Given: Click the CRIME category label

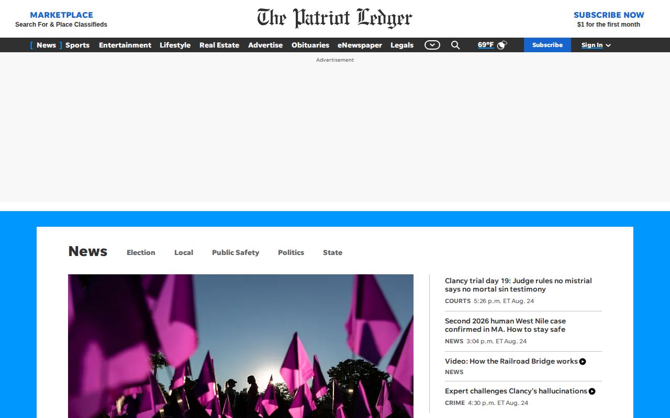Looking at the screenshot, I should (455, 403).
